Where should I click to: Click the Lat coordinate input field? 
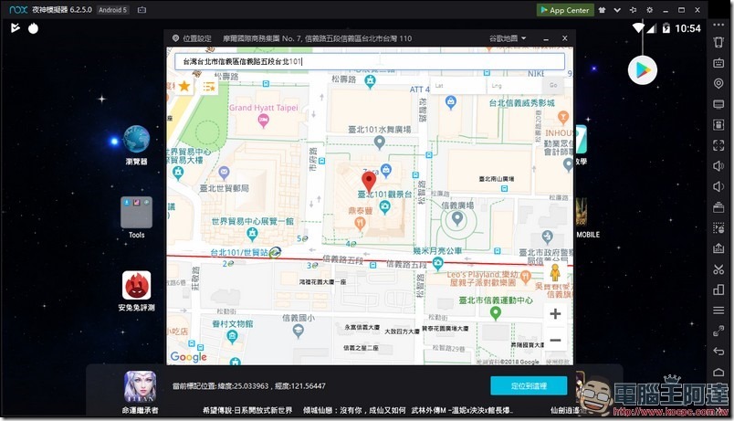pos(457,86)
